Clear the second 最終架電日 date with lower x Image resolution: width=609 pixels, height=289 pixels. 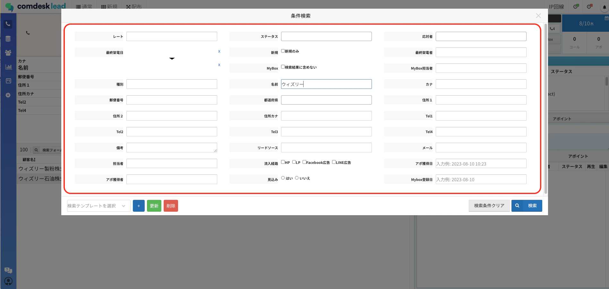[x=219, y=65]
